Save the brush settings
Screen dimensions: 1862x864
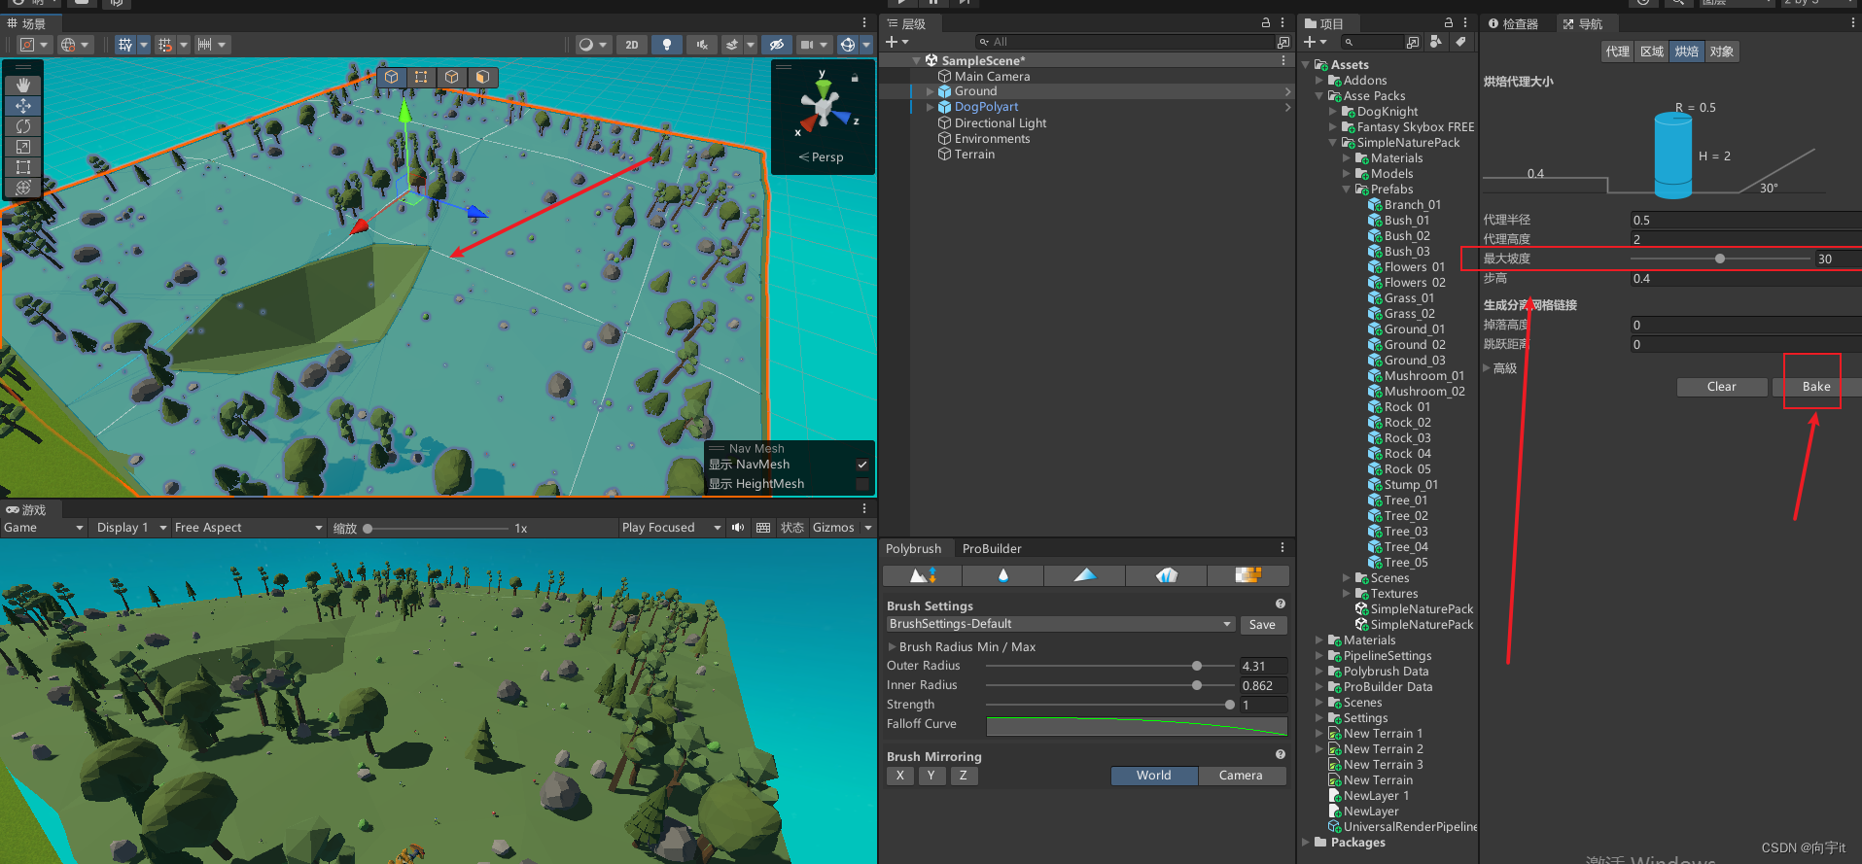pyautogui.click(x=1262, y=625)
